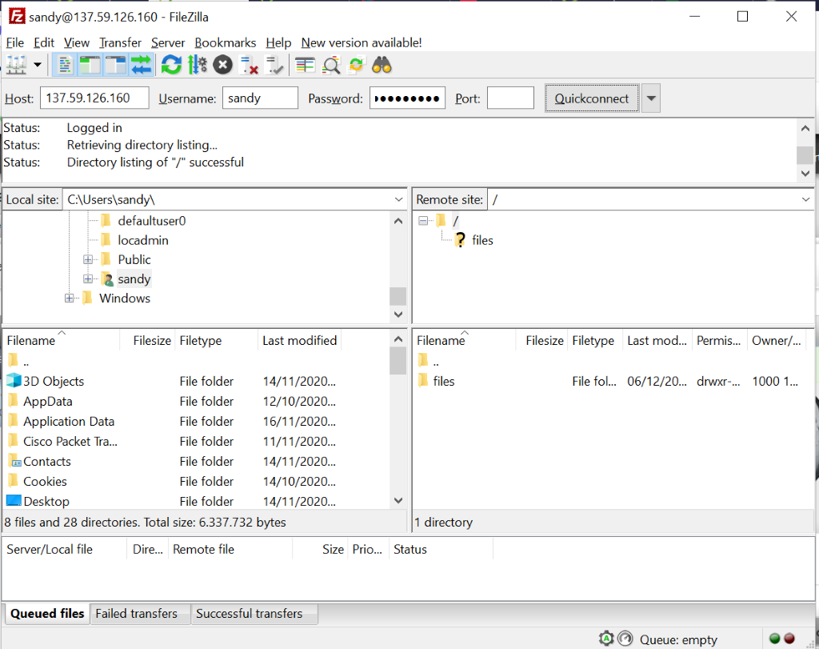Image resolution: width=819 pixels, height=649 pixels.
Task: Cancel current operation icon
Action: (x=223, y=66)
